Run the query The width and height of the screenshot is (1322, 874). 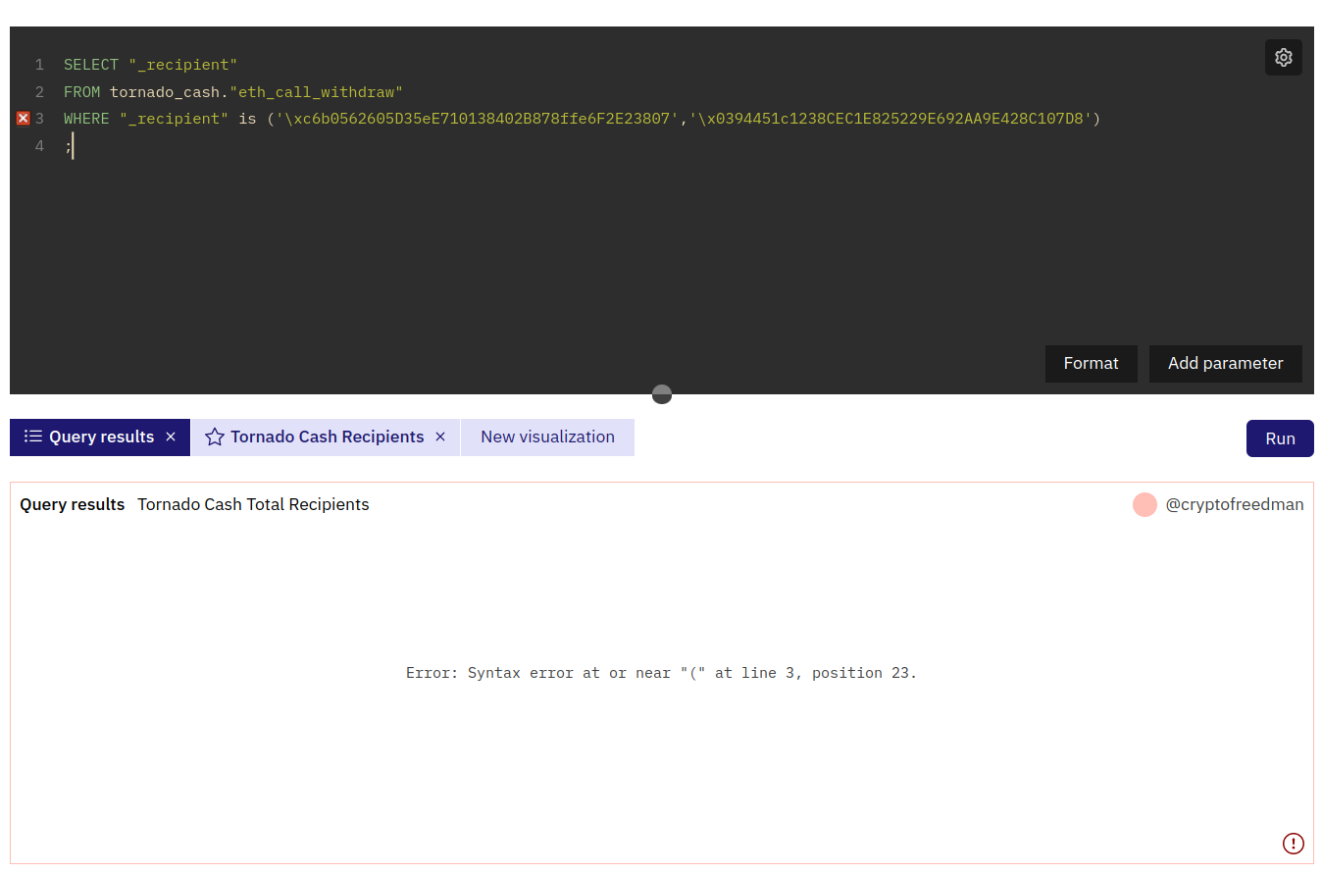tap(1280, 438)
